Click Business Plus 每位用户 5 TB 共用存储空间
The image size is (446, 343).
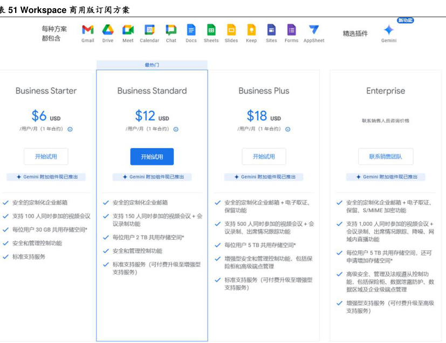[x=260, y=245]
